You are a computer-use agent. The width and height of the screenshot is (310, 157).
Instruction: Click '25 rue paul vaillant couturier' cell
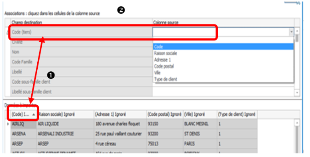120,134
